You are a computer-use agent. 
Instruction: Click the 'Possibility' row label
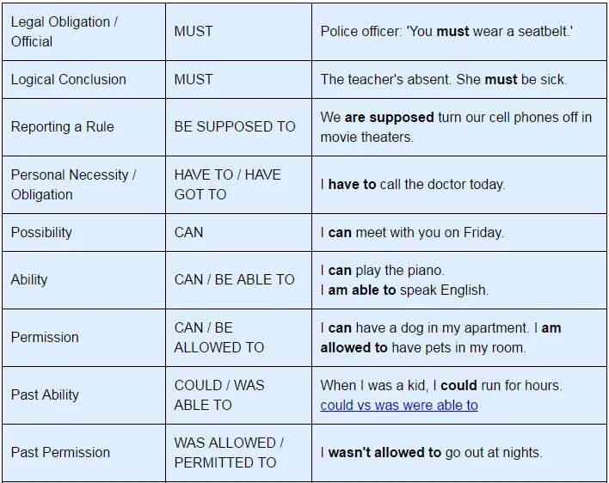point(41,232)
